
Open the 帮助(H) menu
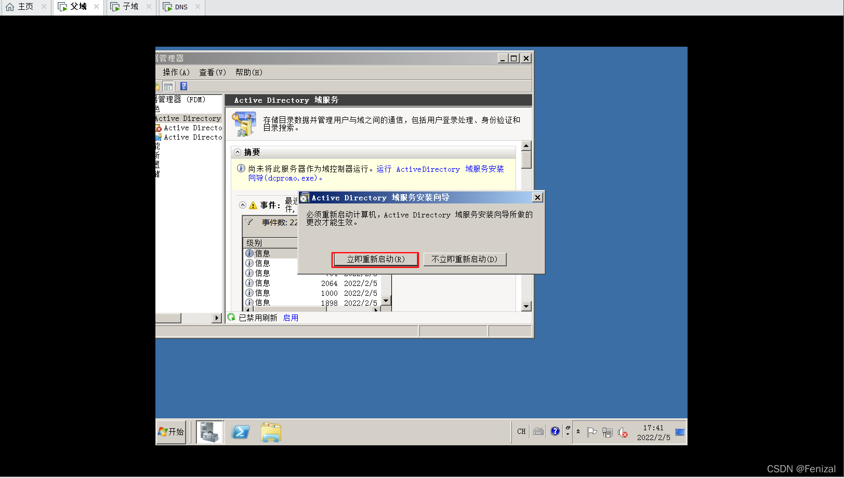pos(249,72)
